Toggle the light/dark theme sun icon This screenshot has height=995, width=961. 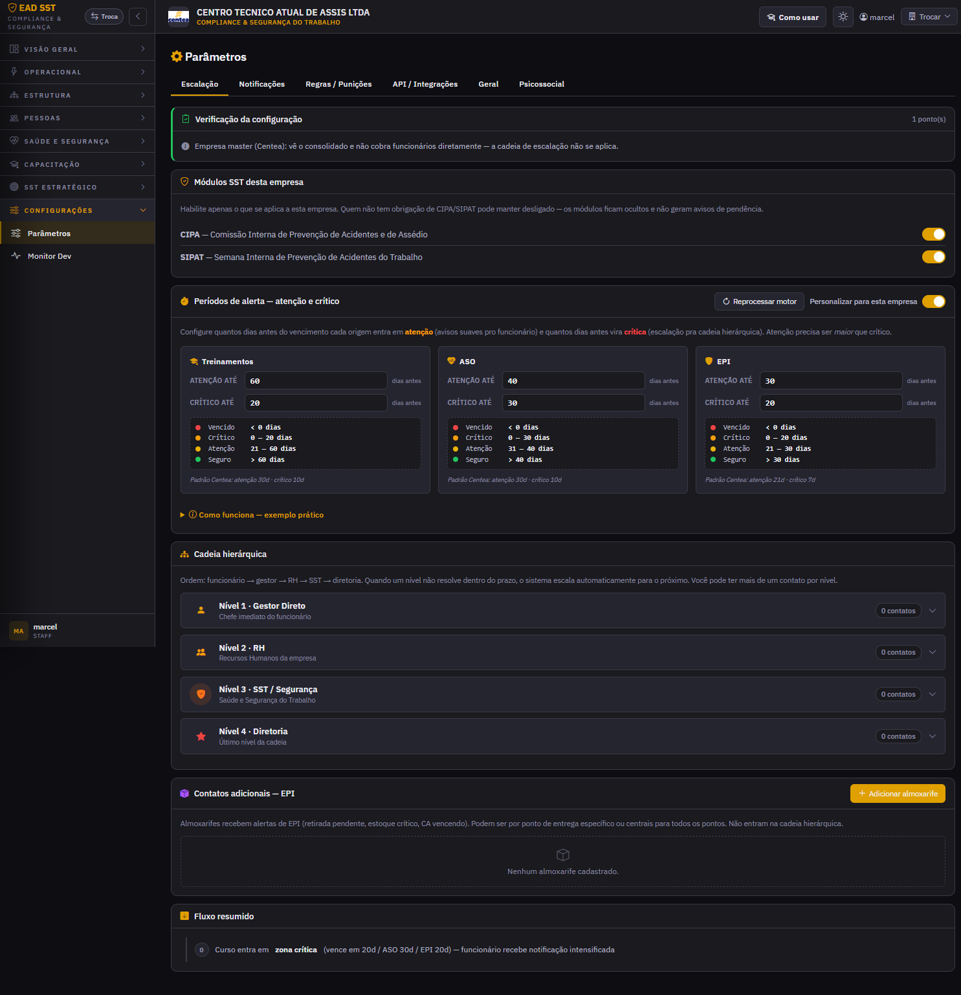[843, 17]
